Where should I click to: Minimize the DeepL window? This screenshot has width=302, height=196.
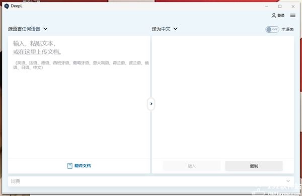click(x=267, y=7)
